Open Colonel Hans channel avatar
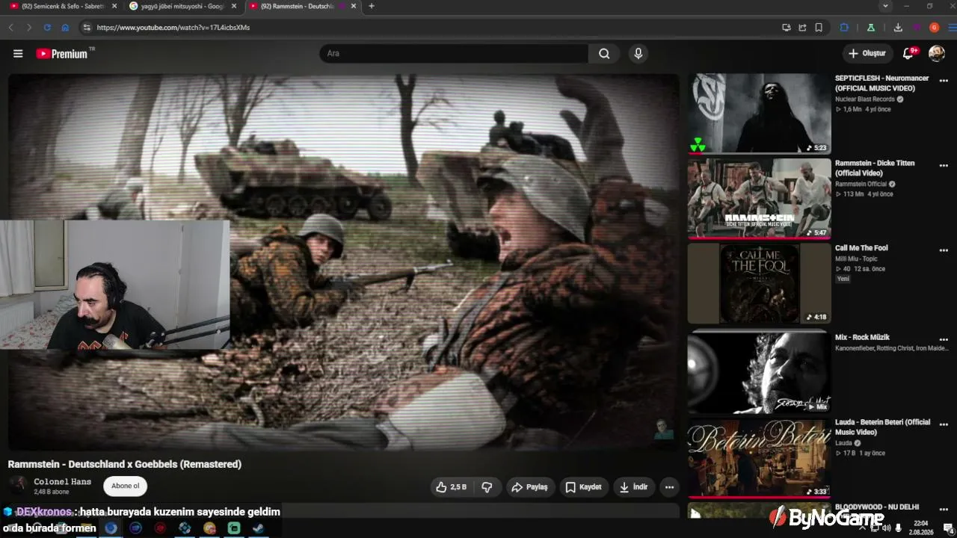The height and width of the screenshot is (538, 957). pyautogui.click(x=19, y=485)
